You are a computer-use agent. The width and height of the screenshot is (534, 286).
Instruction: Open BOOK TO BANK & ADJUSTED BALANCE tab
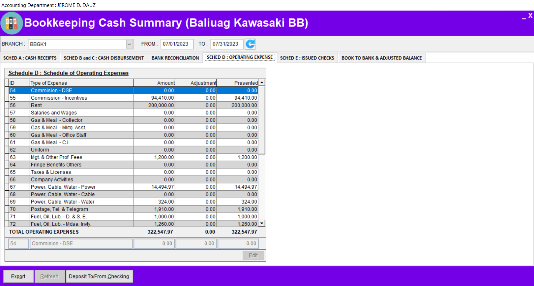tap(382, 58)
